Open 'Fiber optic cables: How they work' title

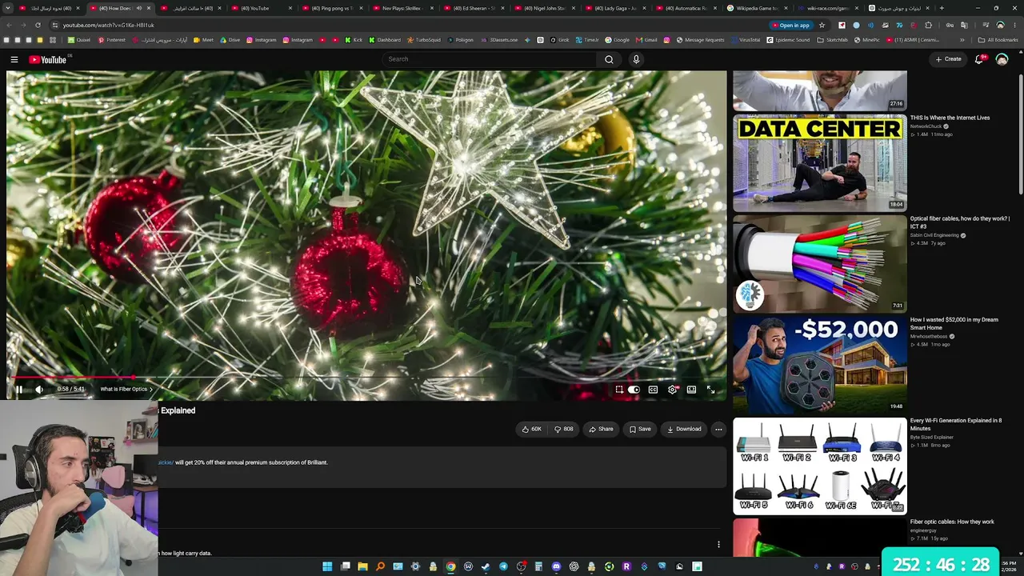click(x=952, y=522)
